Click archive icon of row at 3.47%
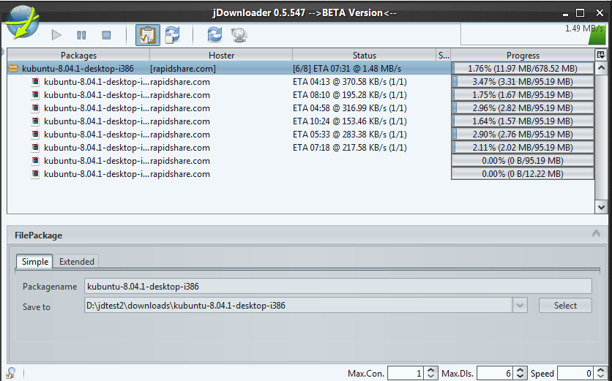Viewport: 612px width, 381px height. pyautogui.click(x=36, y=82)
